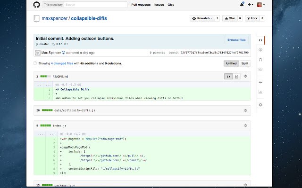Image resolution: width=302 pixels, height=188 pixels.
Task: Click the master branch label
Action: (44, 44)
